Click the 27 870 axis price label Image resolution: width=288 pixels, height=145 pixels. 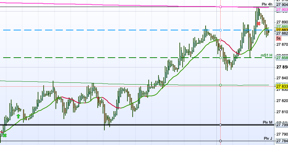coord(282,44)
